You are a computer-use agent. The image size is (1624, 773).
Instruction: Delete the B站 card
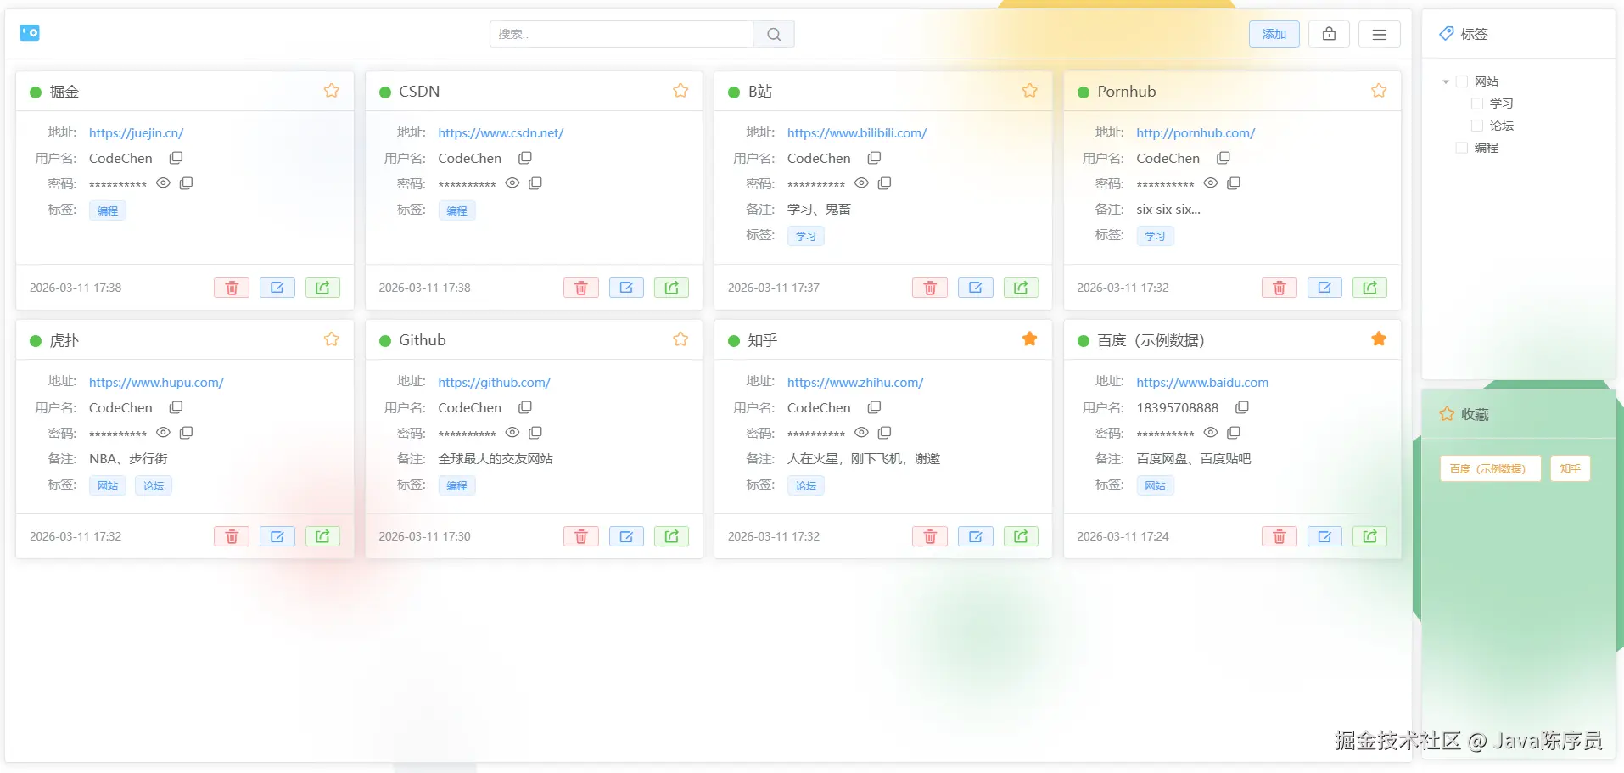pos(930,288)
